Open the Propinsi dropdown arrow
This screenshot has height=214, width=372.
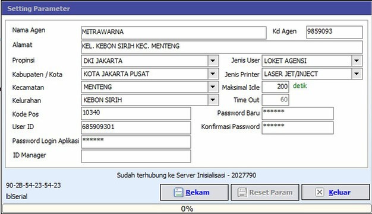[x=213, y=61]
